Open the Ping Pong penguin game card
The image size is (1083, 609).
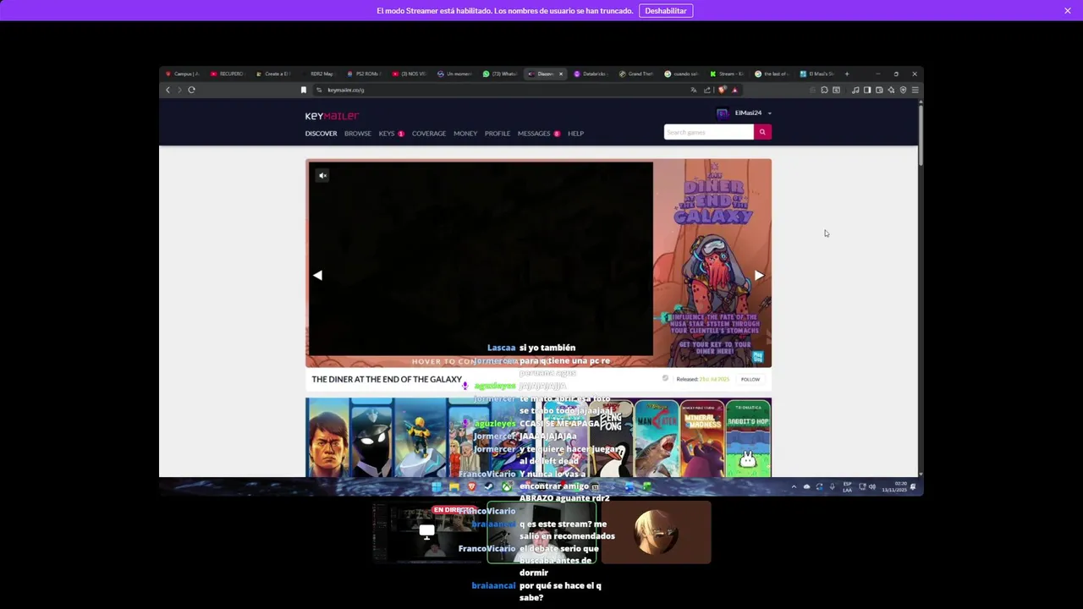(x=610, y=439)
